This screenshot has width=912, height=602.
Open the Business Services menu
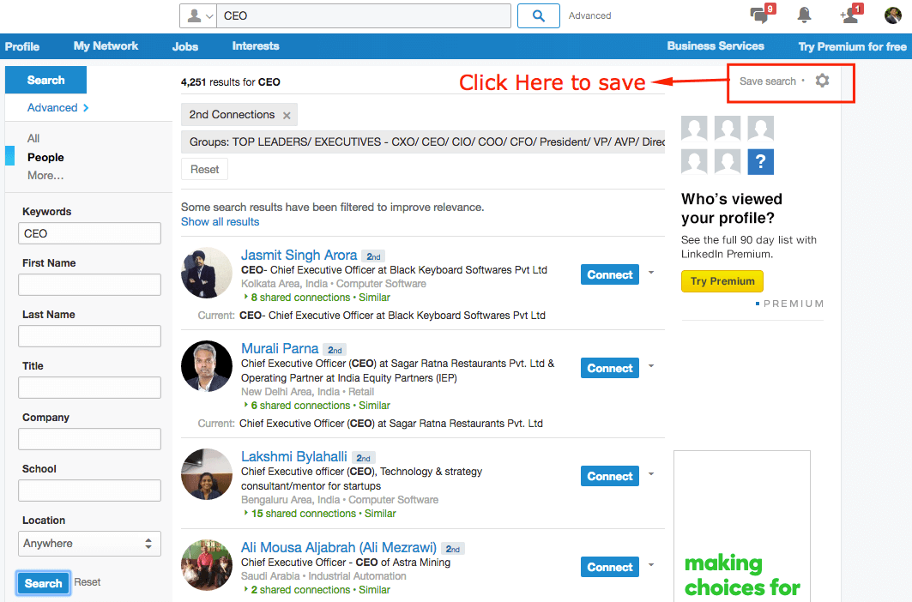[716, 46]
